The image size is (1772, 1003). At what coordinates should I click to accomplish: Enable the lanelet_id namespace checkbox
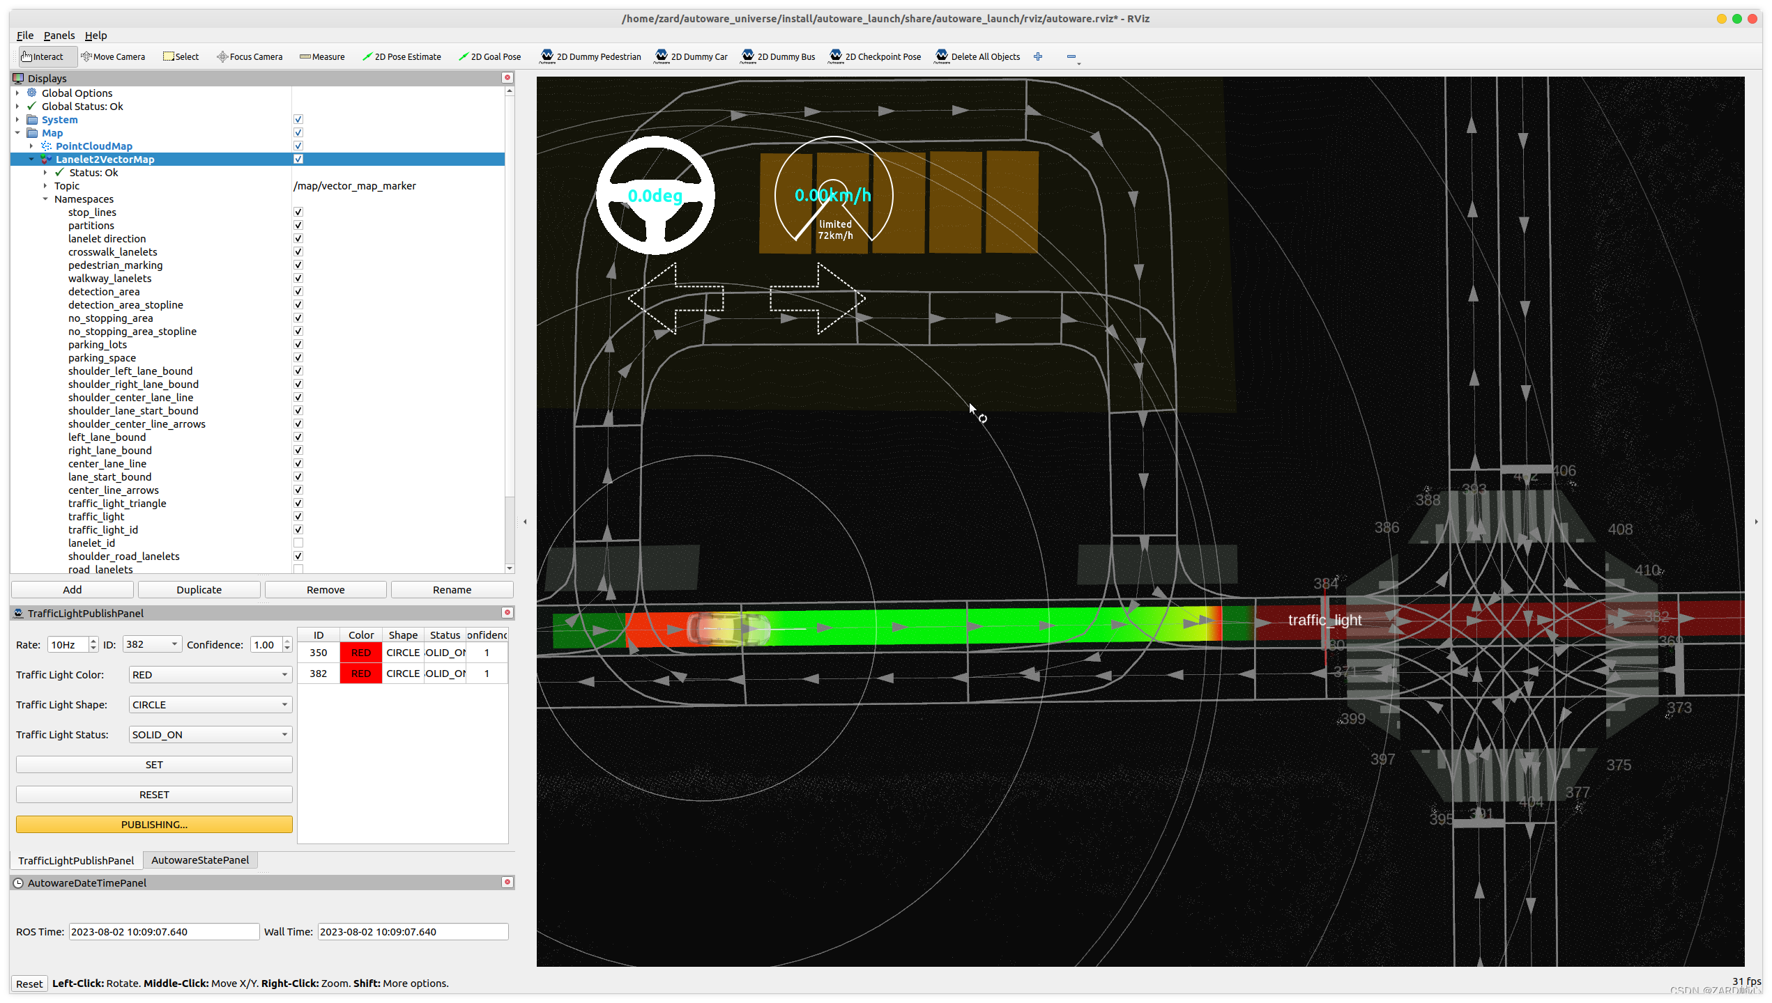point(298,543)
